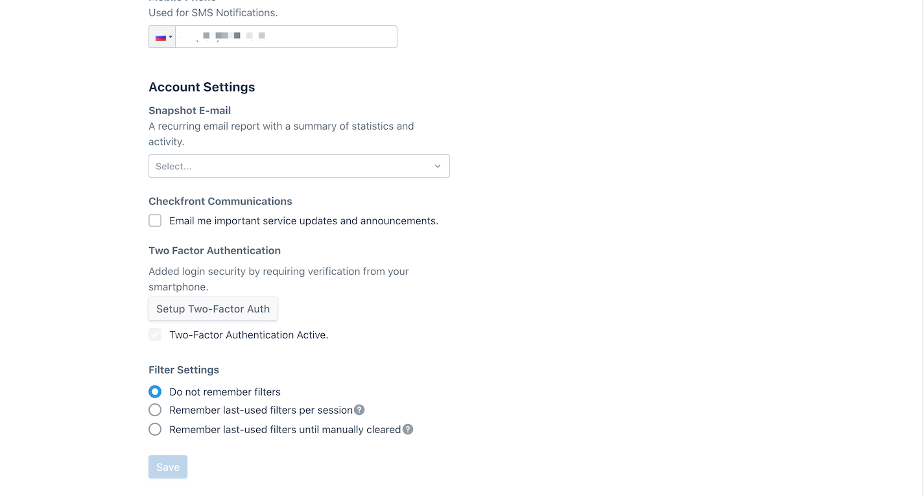Click Setup Two-Factor Auth button
Screen dimensions: 924x496
point(213,309)
